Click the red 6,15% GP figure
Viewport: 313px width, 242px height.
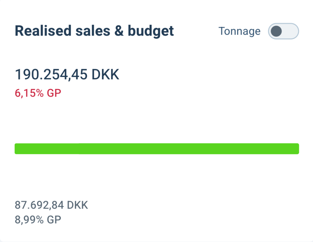pos(38,93)
